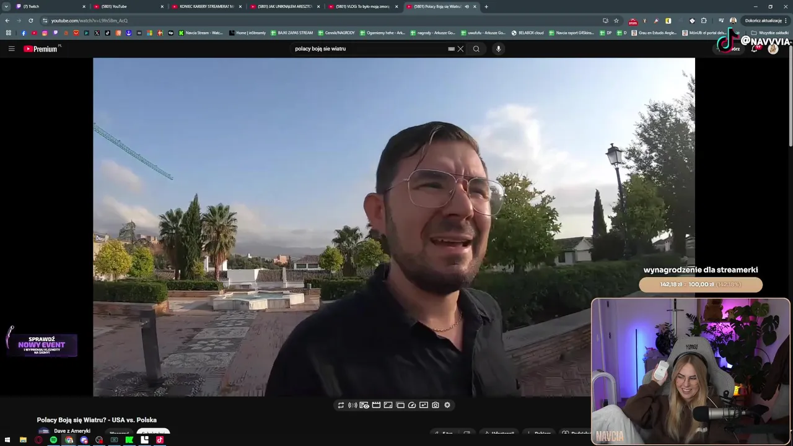Image resolution: width=793 pixels, height=446 pixels.
Task: Open YouTube notifications bell
Action: [x=755, y=49]
